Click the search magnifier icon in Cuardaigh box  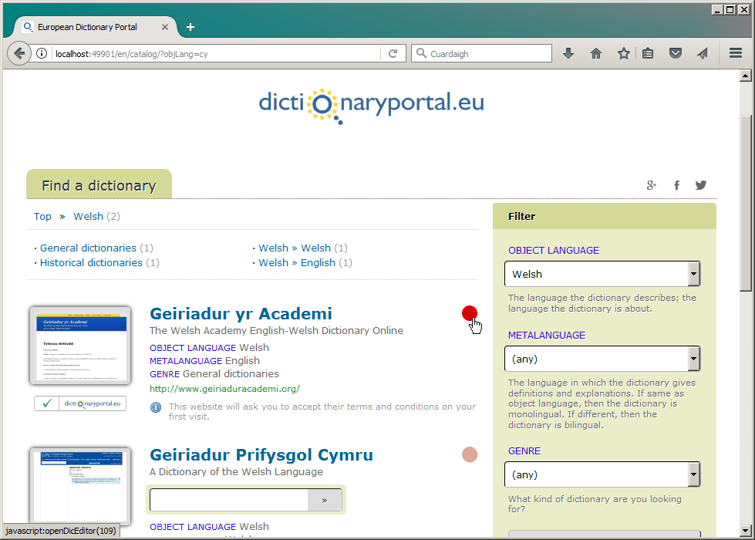coord(421,53)
